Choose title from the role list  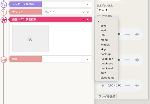click(x=107, y=35)
